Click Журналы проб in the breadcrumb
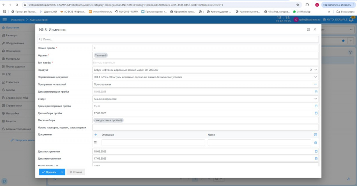Viewport: 357px width, 186px height. pyautogui.click(x=38, y=20)
